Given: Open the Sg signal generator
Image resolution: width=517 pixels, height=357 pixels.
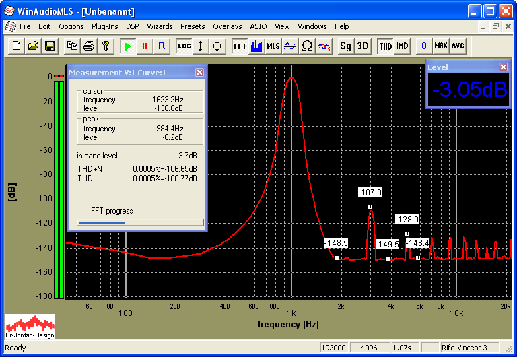Looking at the screenshot, I should [345, 46].
